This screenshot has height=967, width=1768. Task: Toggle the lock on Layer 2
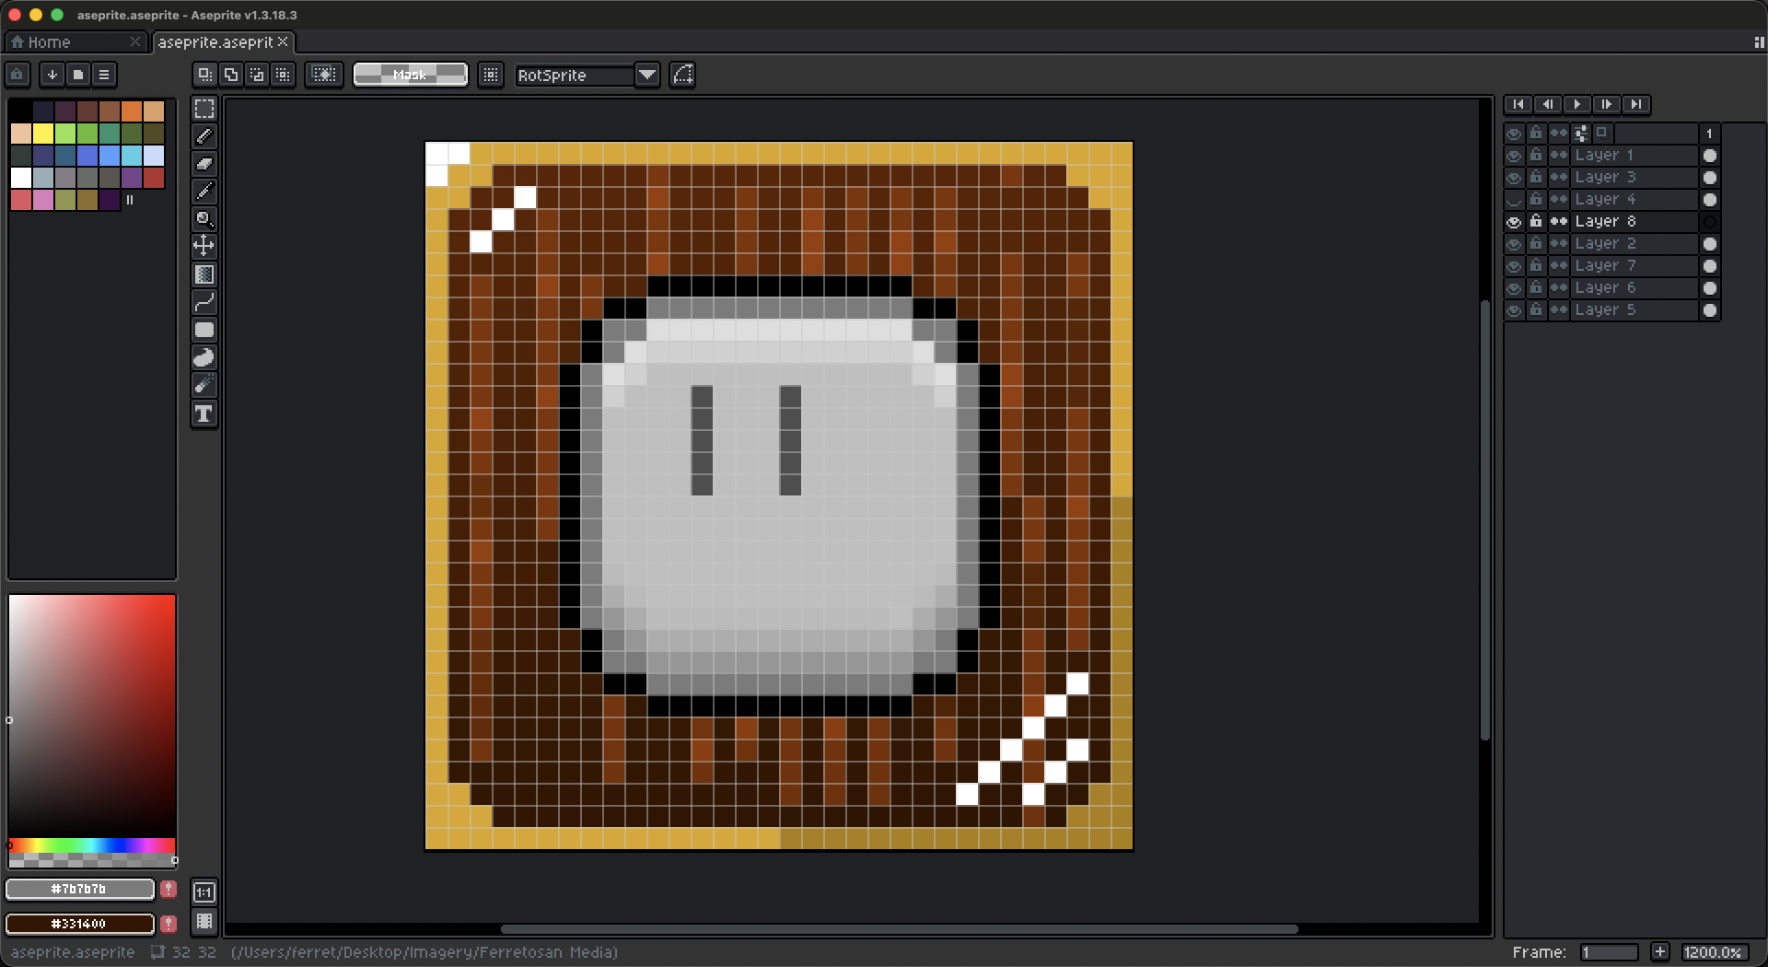[1536, 244]
